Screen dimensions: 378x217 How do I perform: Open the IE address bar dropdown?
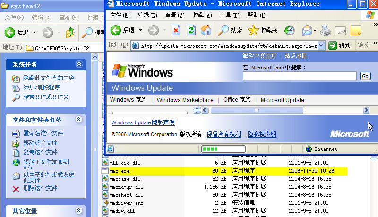point(321,45)
